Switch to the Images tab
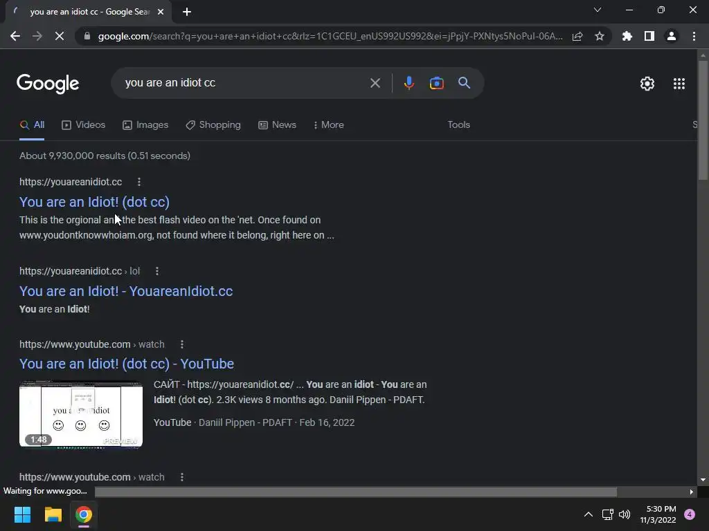This screenshot has height=531, width=709. pyautogui.click(x=145, y=125)
